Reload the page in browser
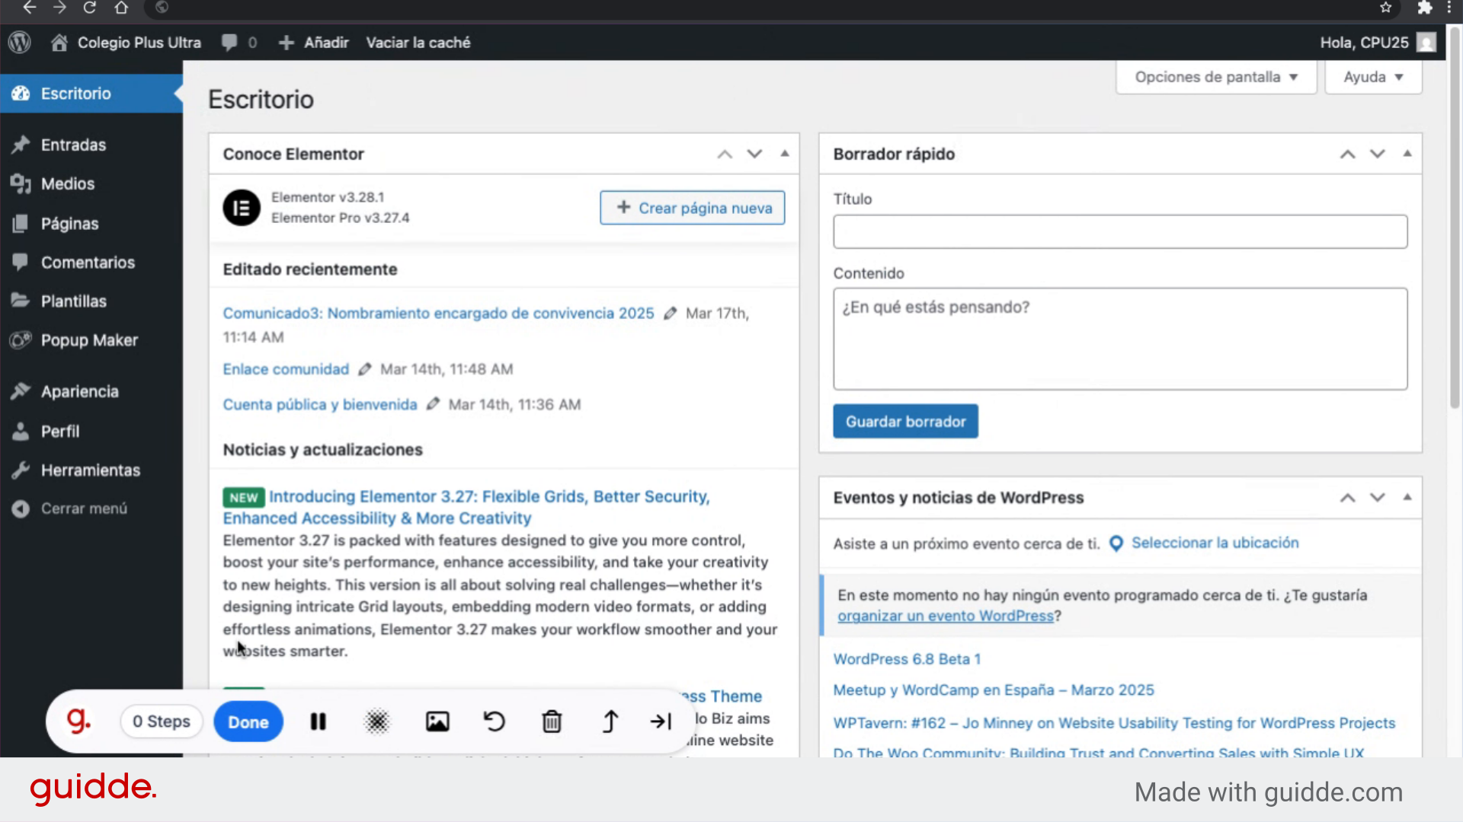The image size is (1463, 822). pos(90,8)
